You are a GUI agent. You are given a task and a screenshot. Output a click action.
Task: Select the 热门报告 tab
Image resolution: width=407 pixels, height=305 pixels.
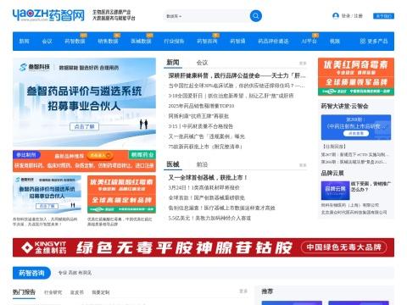point(24,292)
